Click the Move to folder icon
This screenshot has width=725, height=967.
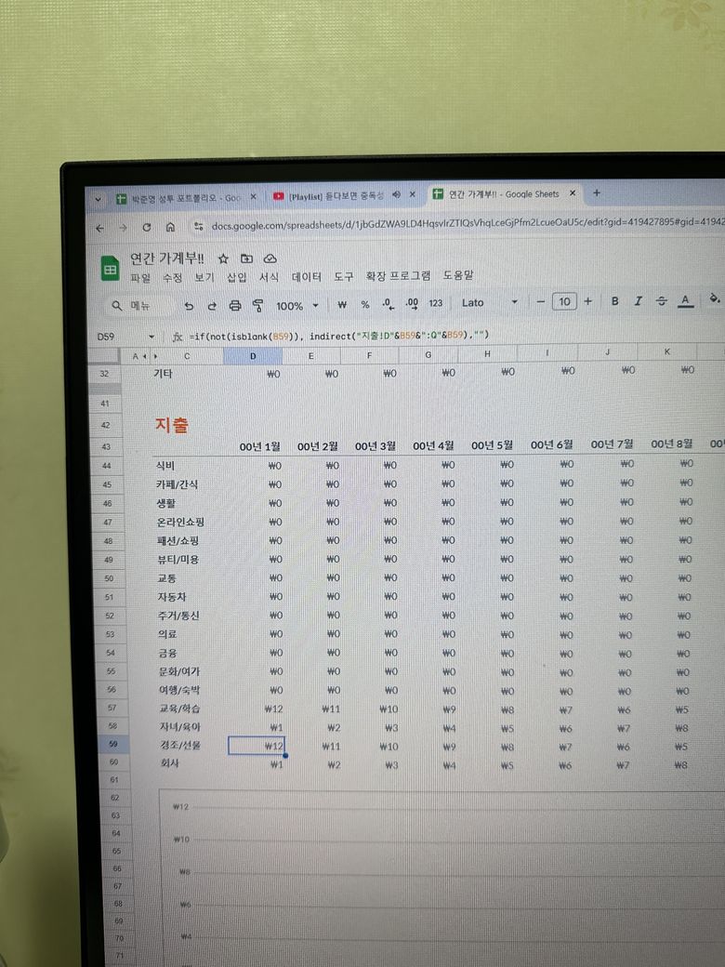246,258
